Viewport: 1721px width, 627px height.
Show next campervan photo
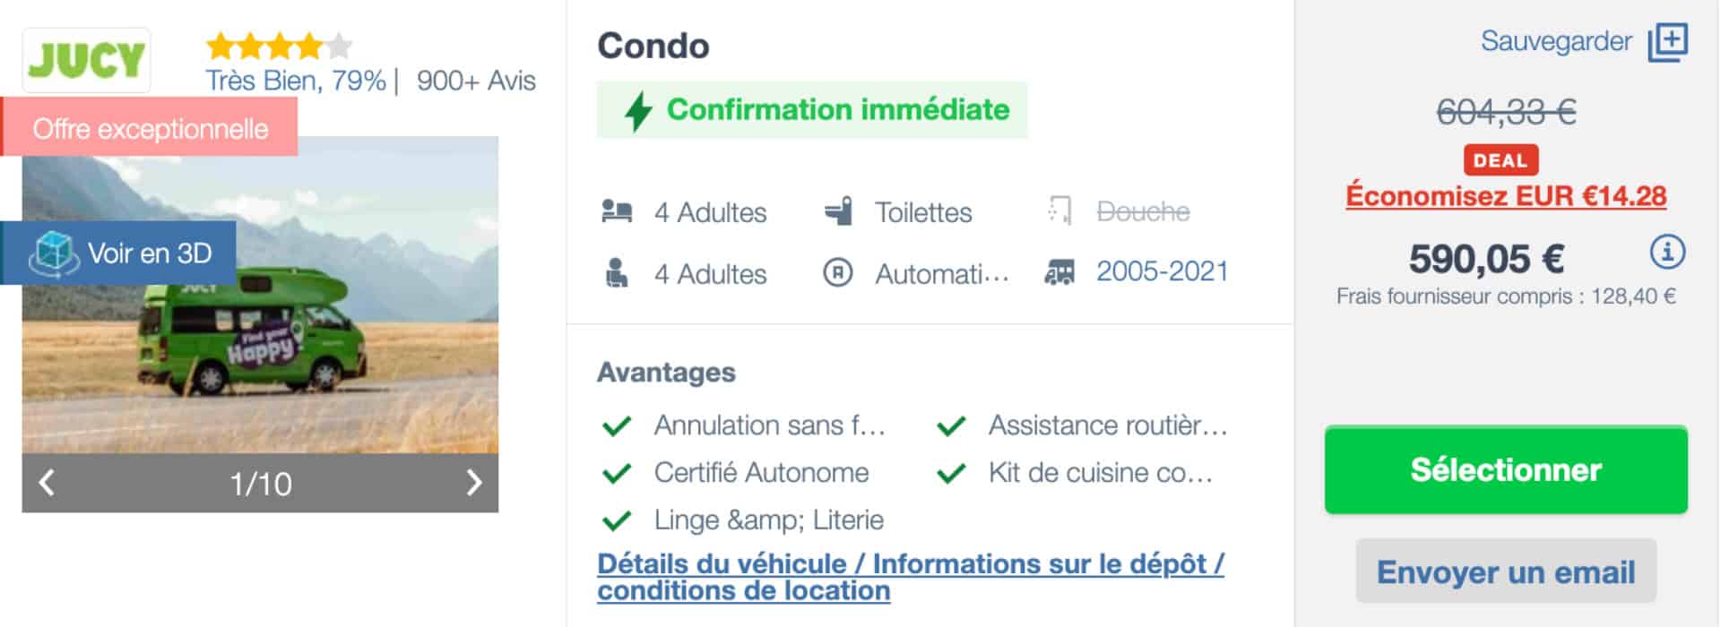[474, 484]
